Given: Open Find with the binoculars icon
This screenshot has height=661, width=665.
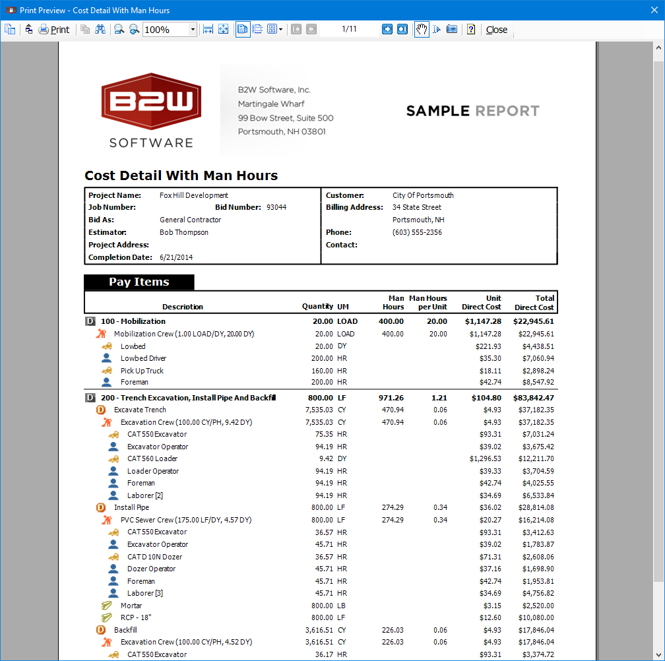Looking at the screenshot, I should 100,29.
